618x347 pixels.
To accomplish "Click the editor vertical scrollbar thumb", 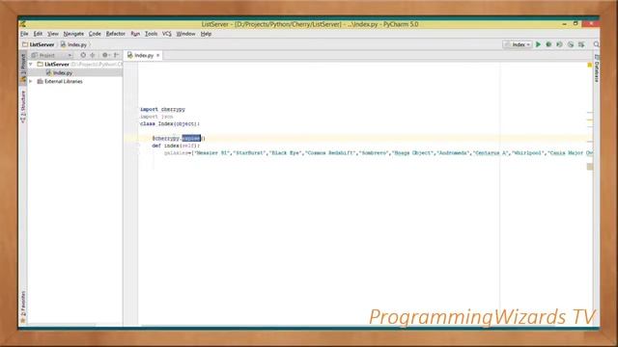I will coord(590,167).
